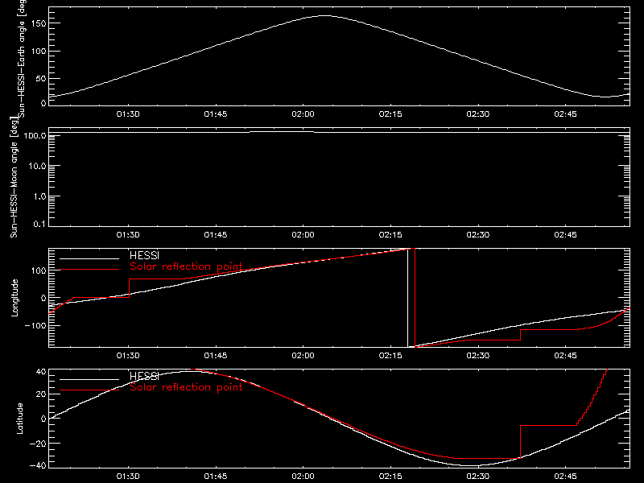Screen dimensions: 644x483
Task: Click red legend line sample in Longitude plot
Action: (x=89, y=270)
